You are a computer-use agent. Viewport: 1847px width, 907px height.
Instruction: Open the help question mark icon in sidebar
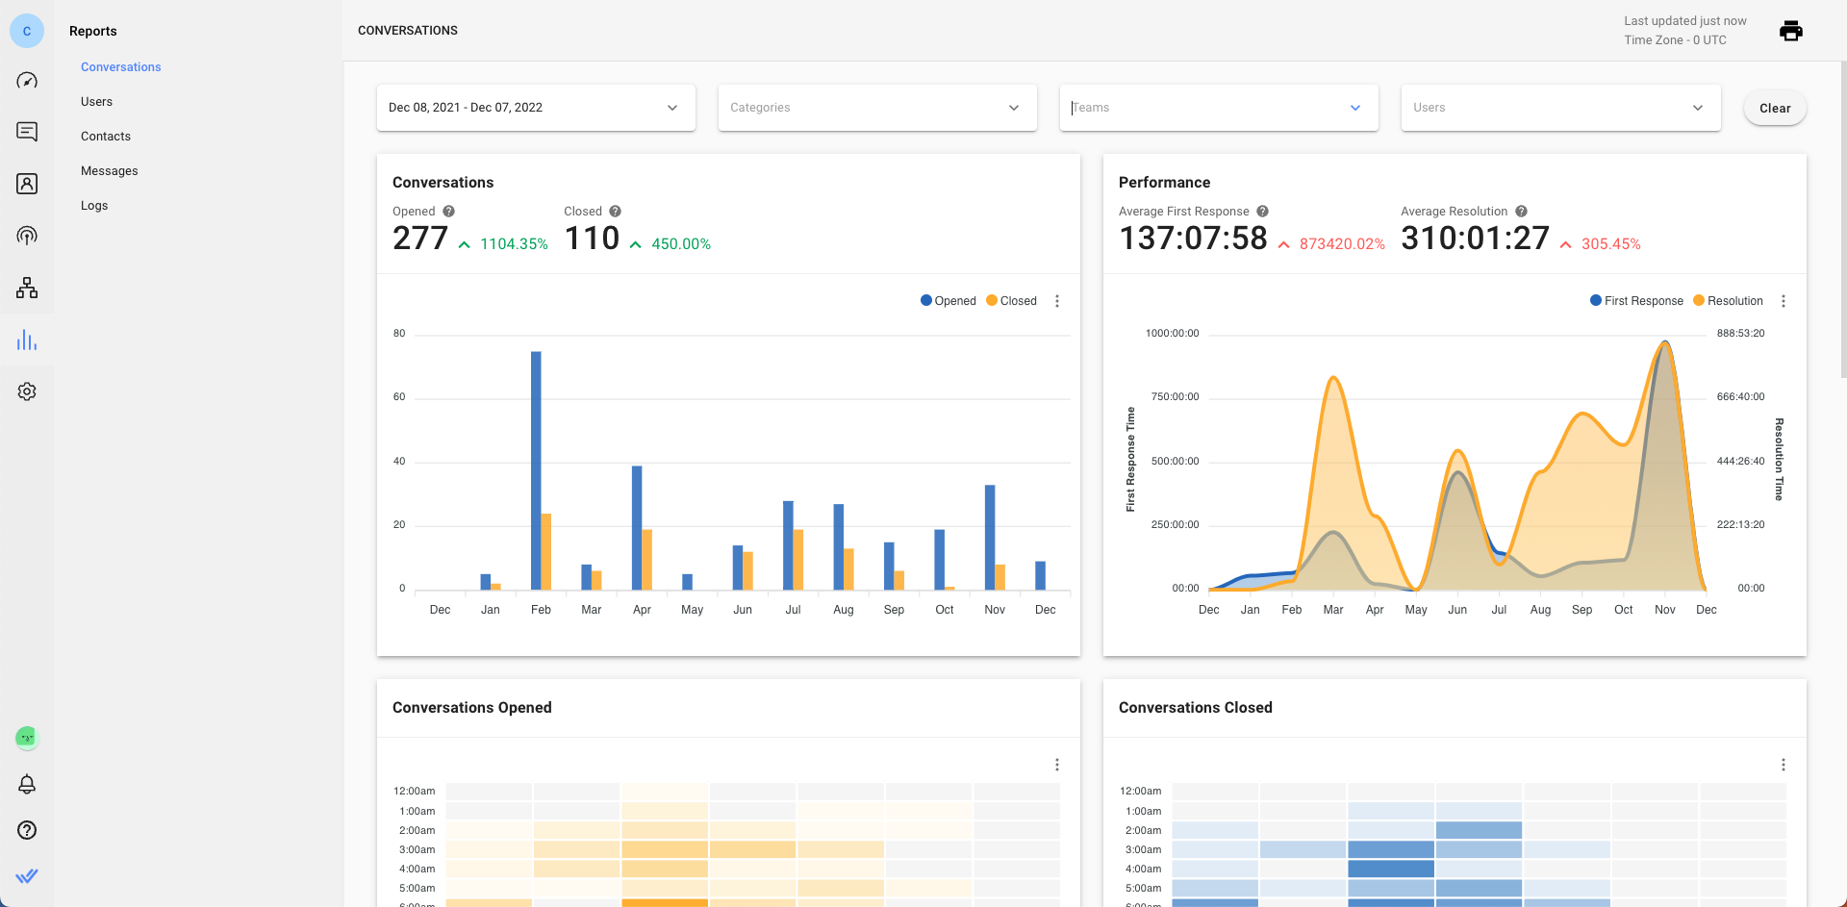pos(27,830)
